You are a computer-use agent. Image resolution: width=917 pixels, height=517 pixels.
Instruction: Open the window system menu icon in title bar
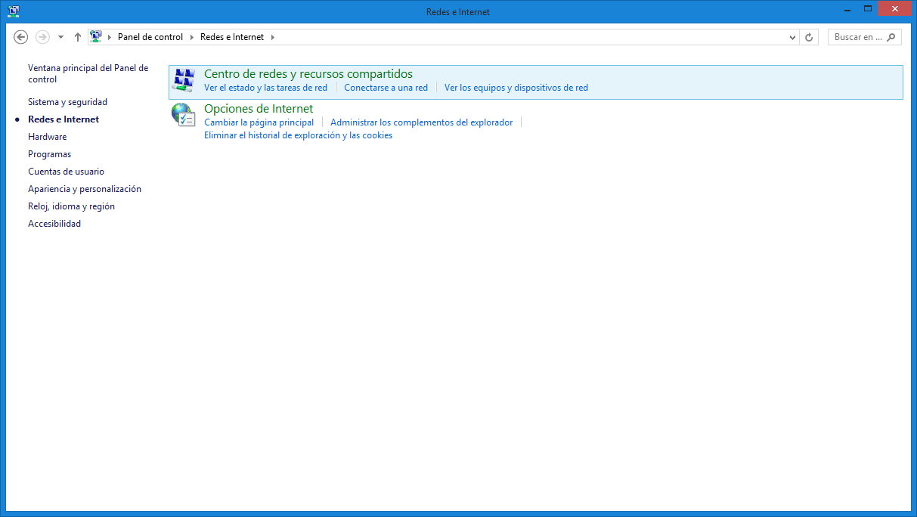click(13, 11)
